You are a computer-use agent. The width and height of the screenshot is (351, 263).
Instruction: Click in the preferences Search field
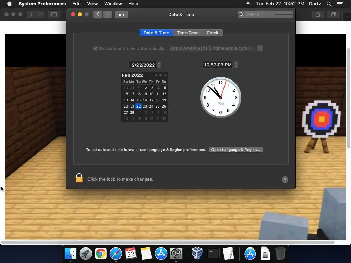pos(265,14)
